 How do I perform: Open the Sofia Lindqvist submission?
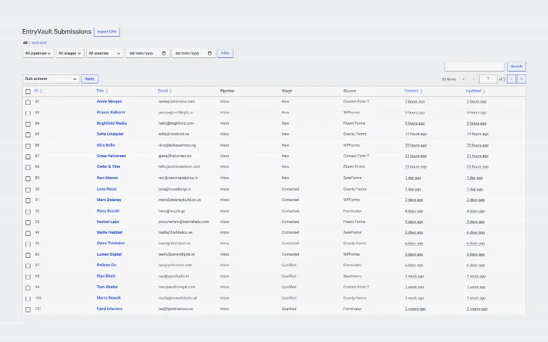tap(110, 134)
